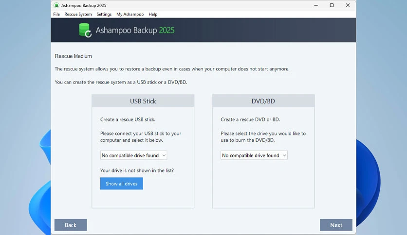This screenshot has height=235, width=407.
Task: Click 'Your drive is not shown in the list?' text
Action: 137,170
